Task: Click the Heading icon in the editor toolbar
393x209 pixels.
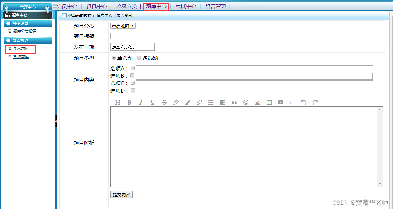Action: (118, 102)
